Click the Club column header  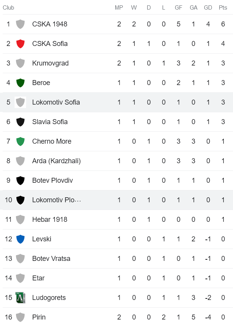(x=8, y=7)
